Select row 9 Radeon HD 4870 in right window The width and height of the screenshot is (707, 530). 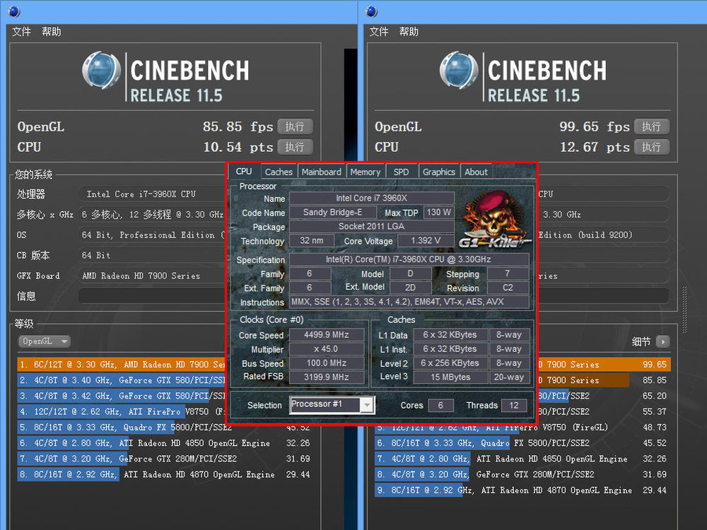[522, 490]
